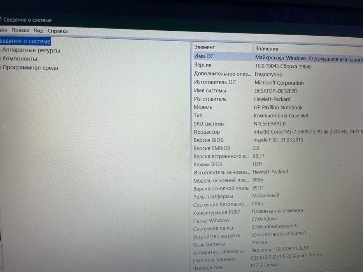The height and width of the screenshot is (272, 363).
Task: Click Компьютер на базе x64 value
Action: coord(281,115)
